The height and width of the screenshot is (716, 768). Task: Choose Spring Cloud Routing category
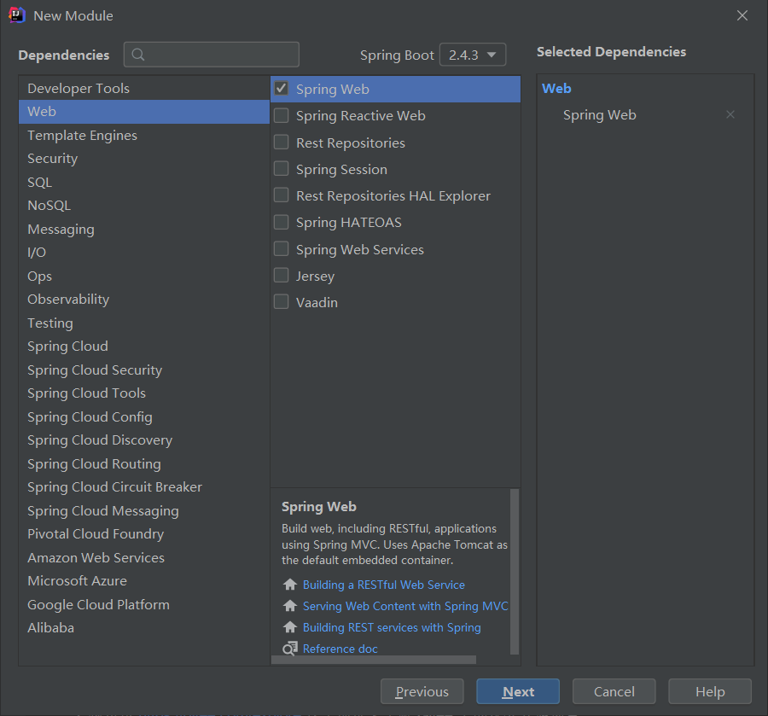pos(144,463)
